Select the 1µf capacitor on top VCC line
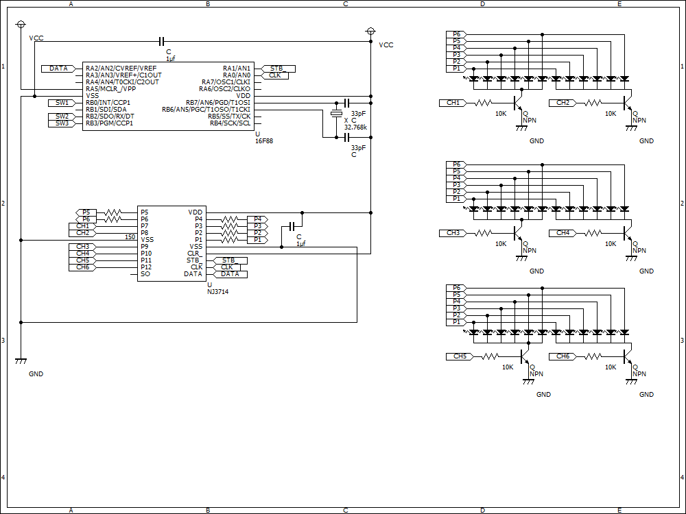Screen dimensions: 686x514 pos(161,42)
